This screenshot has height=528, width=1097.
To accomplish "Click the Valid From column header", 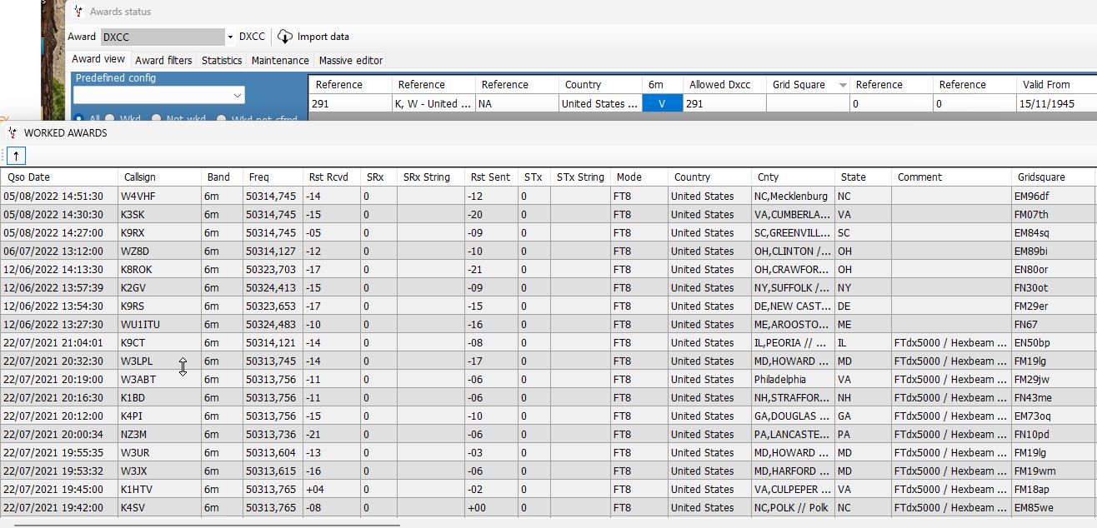I will tap(1056, 85).
